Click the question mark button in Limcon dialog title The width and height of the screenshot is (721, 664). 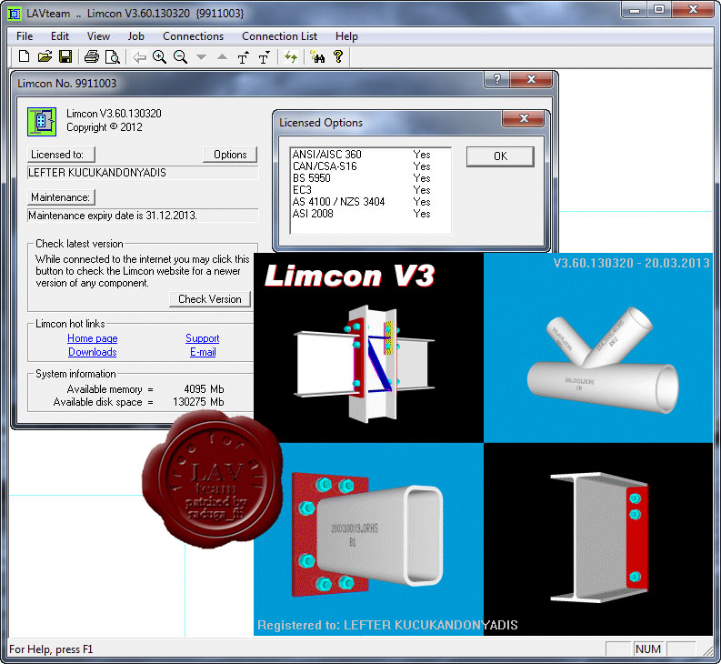[496, 79]
